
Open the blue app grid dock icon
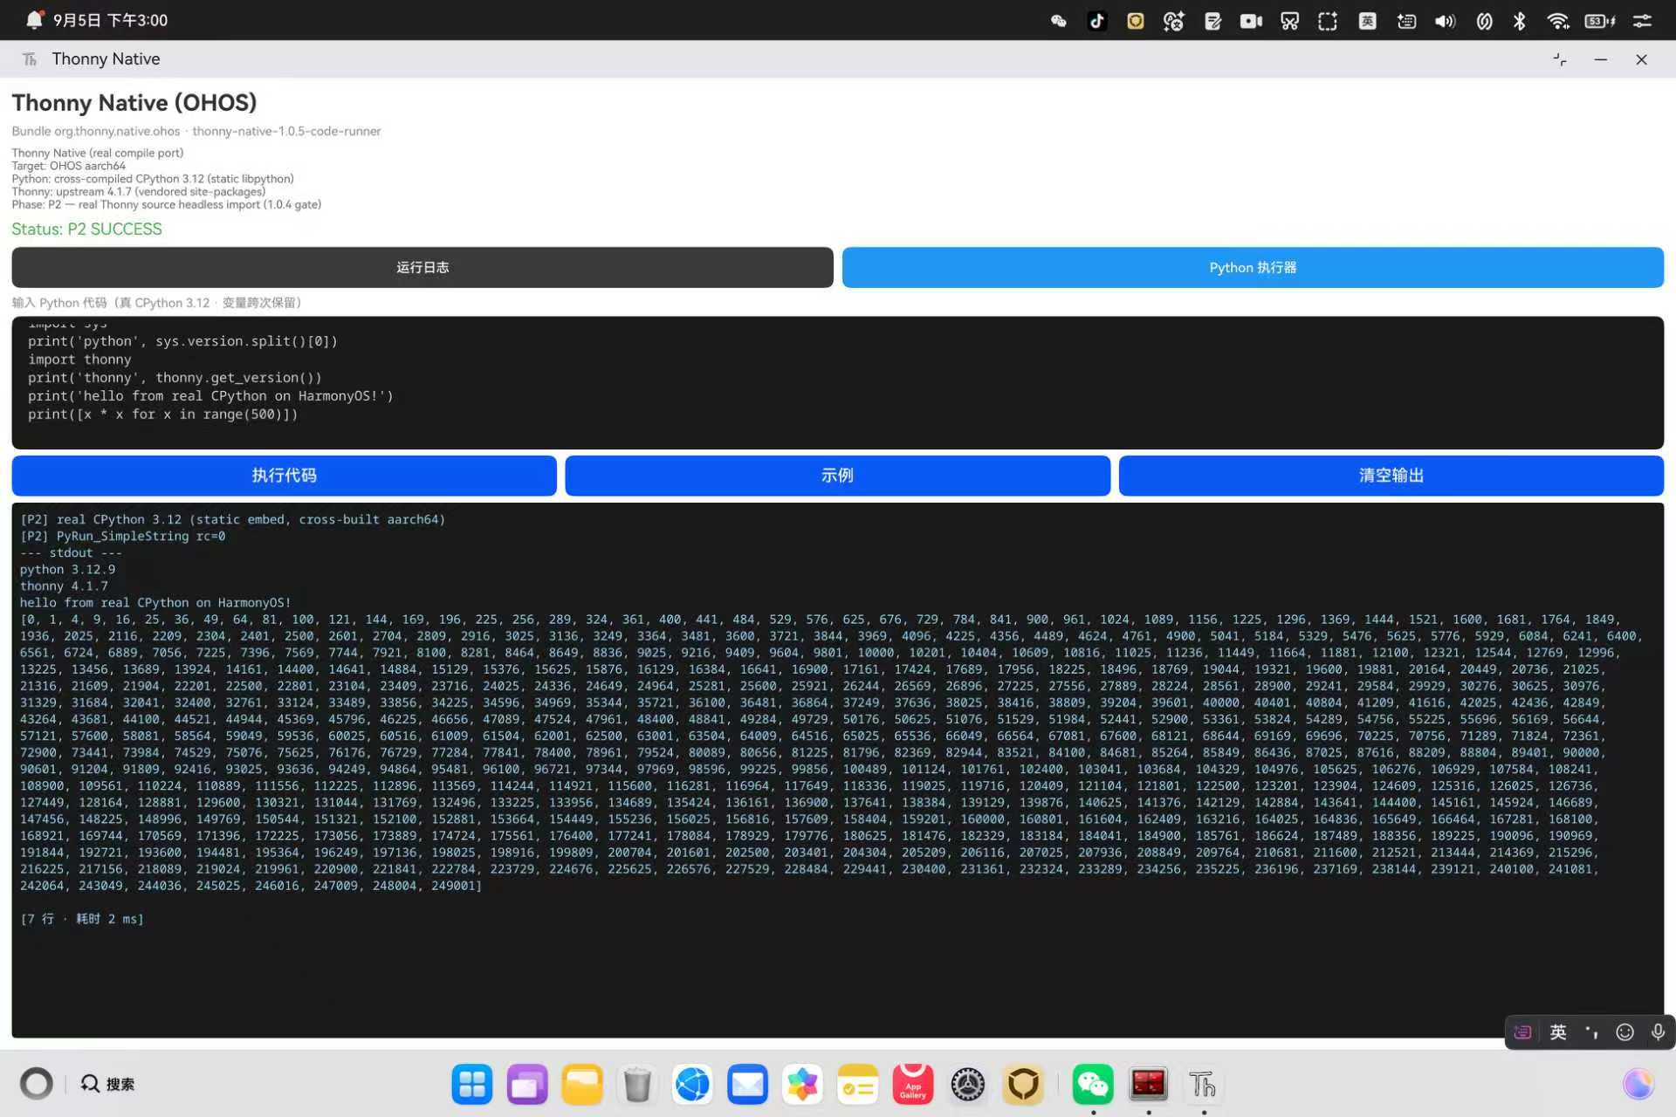(x=472, y=1085)
